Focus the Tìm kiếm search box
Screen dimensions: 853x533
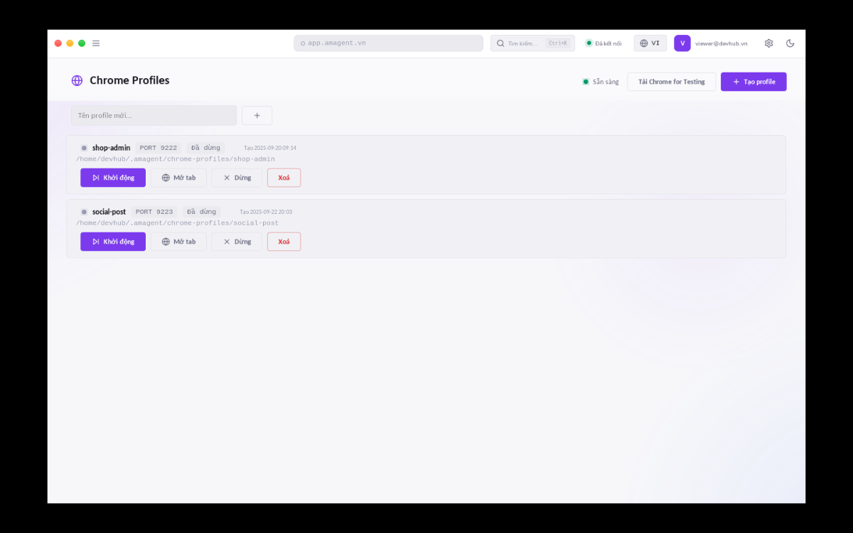coord(532,43)
